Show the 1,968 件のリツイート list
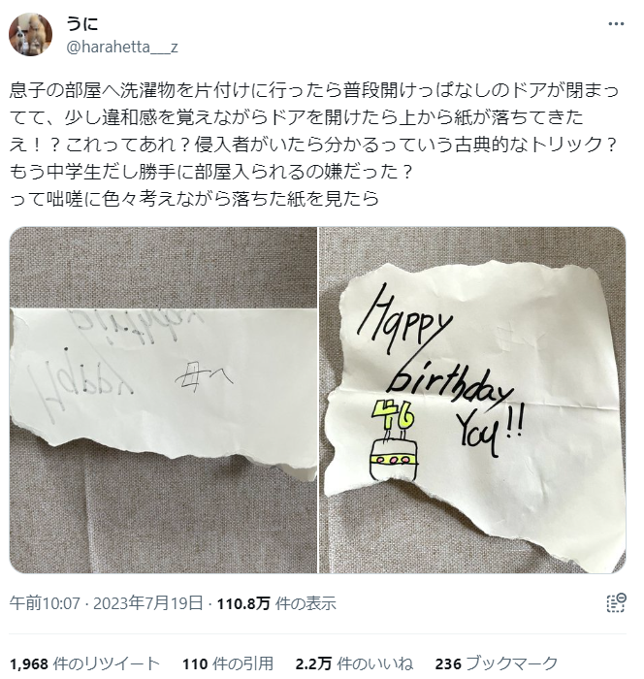Screen dimensions: 644x679 pos(84,663)
